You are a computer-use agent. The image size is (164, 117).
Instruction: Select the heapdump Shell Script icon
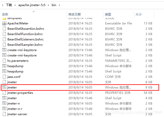pos(4,71)
